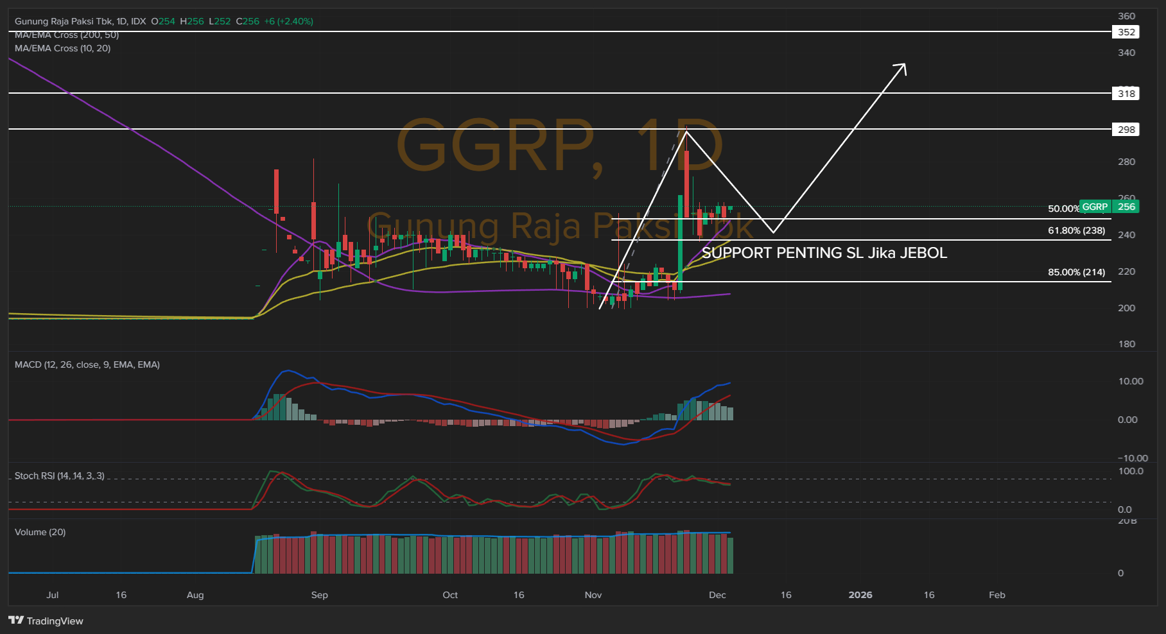
Task: Click the +6 (+2.40%) change value
Action: coord(289,21)
